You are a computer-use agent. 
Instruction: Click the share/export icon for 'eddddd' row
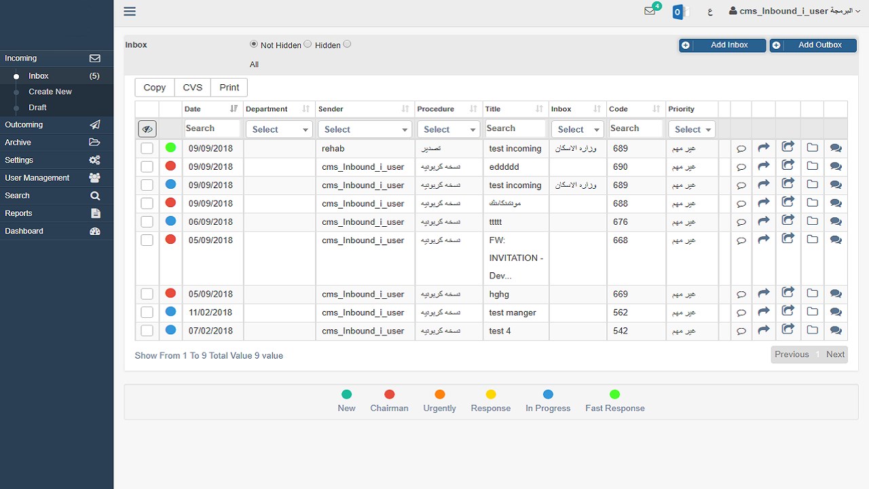click(788, 165)
